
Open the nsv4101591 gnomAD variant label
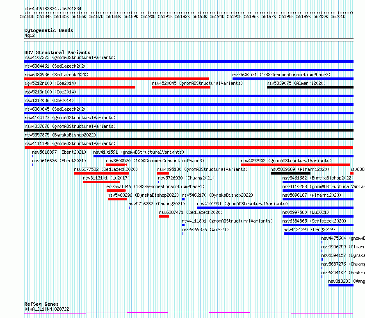(x=139, y=152)
